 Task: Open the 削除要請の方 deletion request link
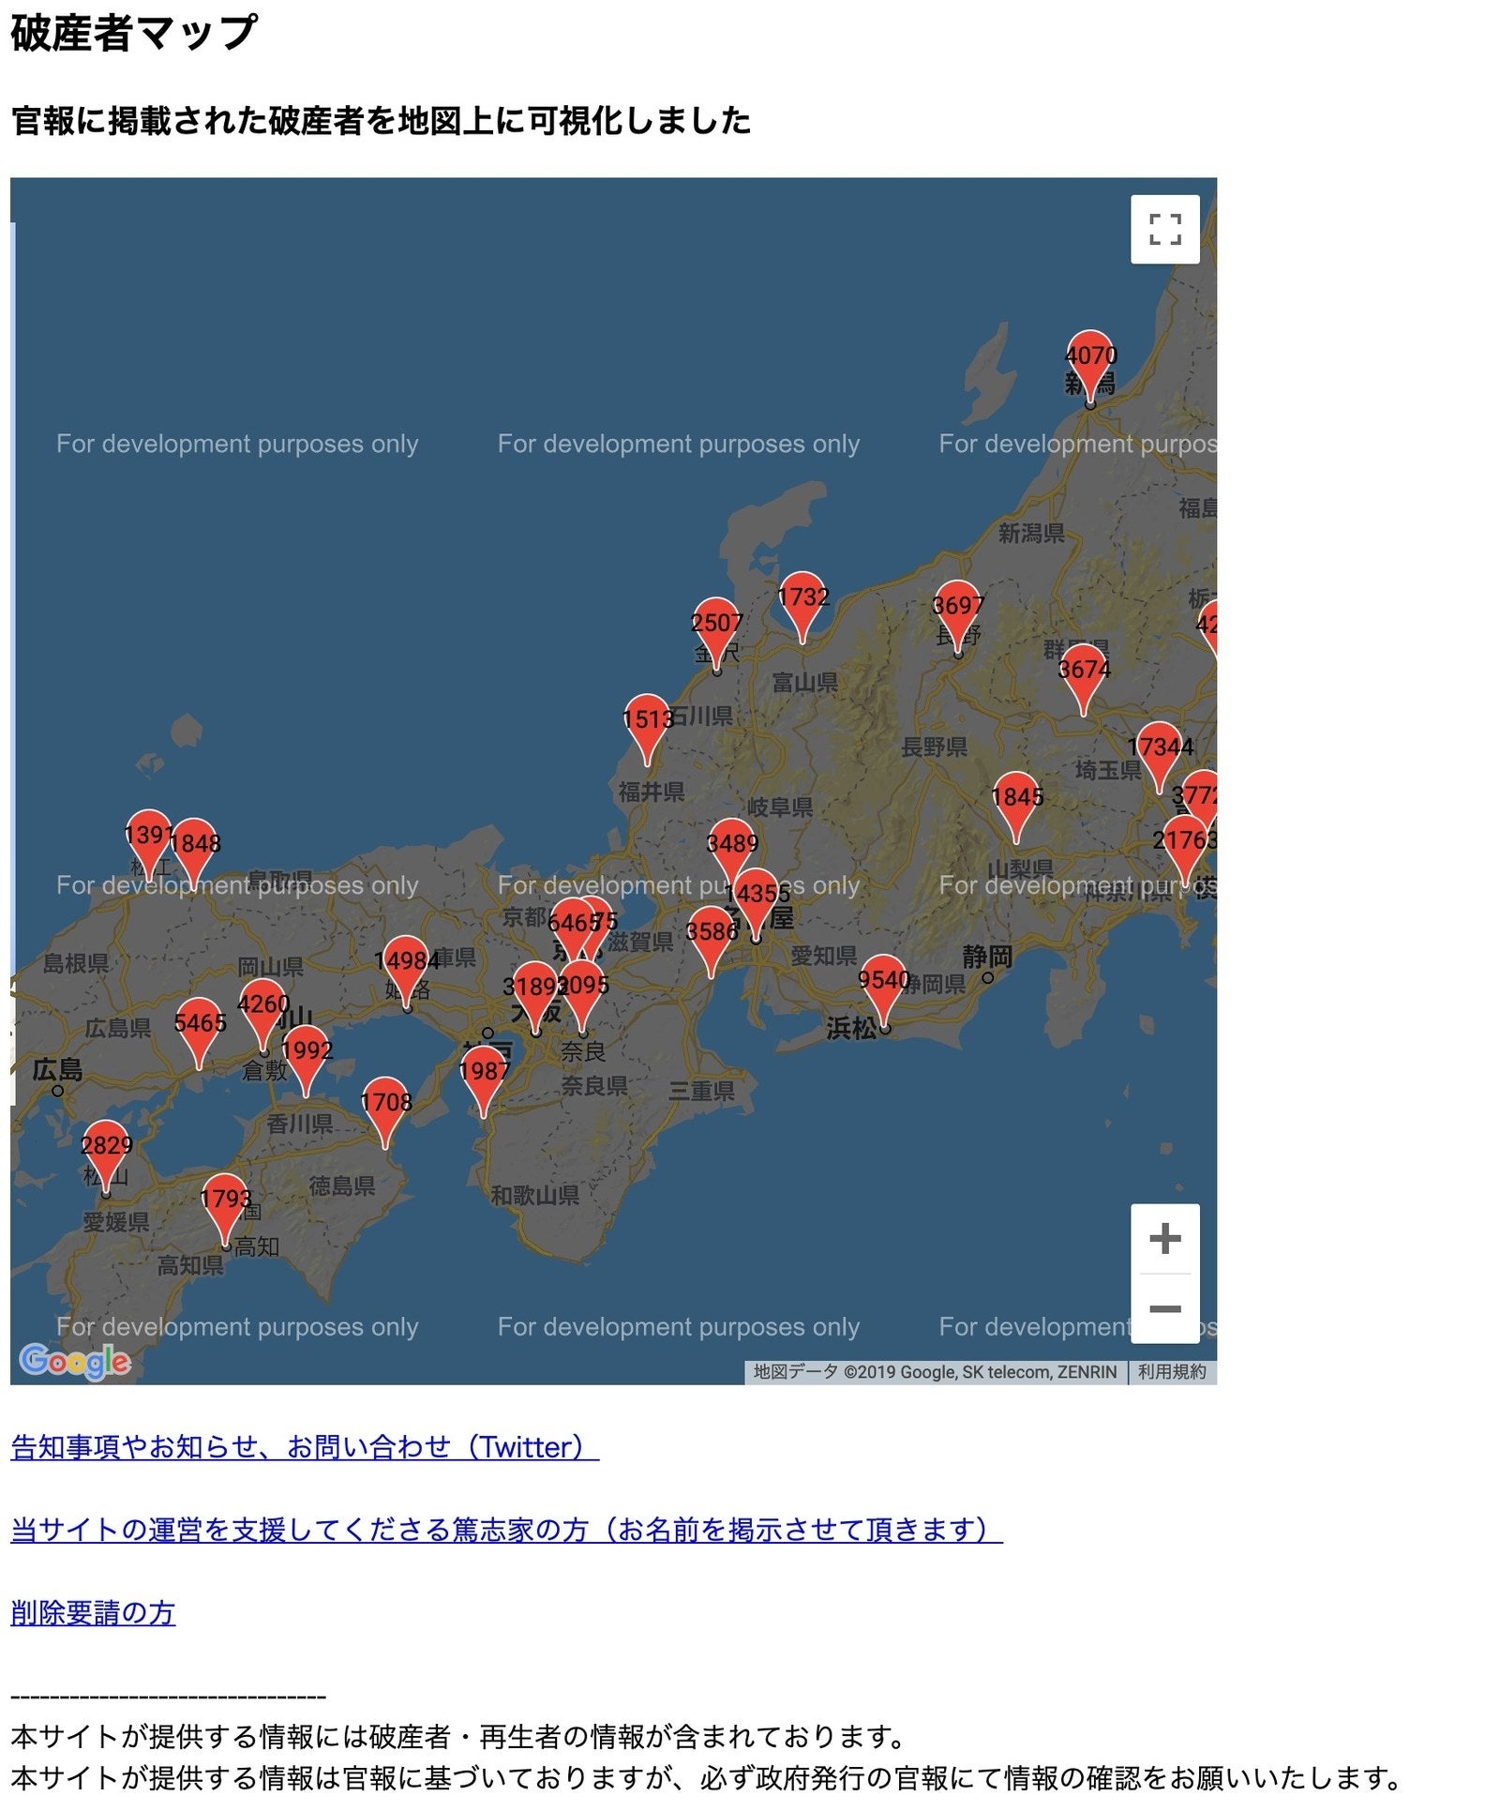tap(93, 1612)
